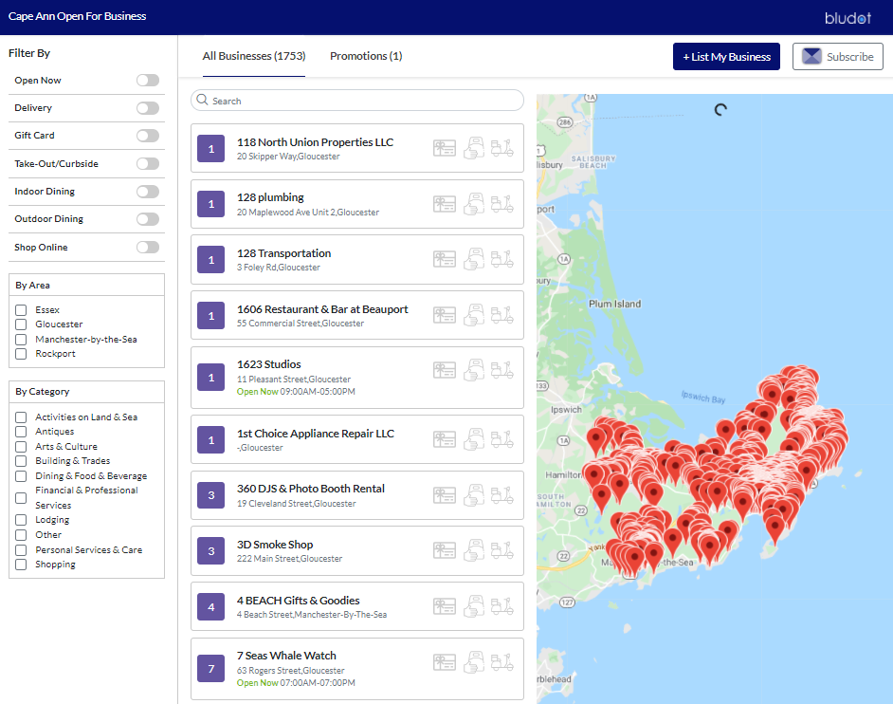Enable the Open Now filter toggle
This screenshot has width=893, height=704.
[148, 81]
